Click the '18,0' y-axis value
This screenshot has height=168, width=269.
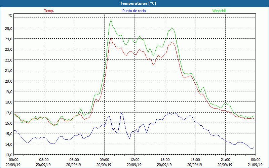(x=9, y=102)
